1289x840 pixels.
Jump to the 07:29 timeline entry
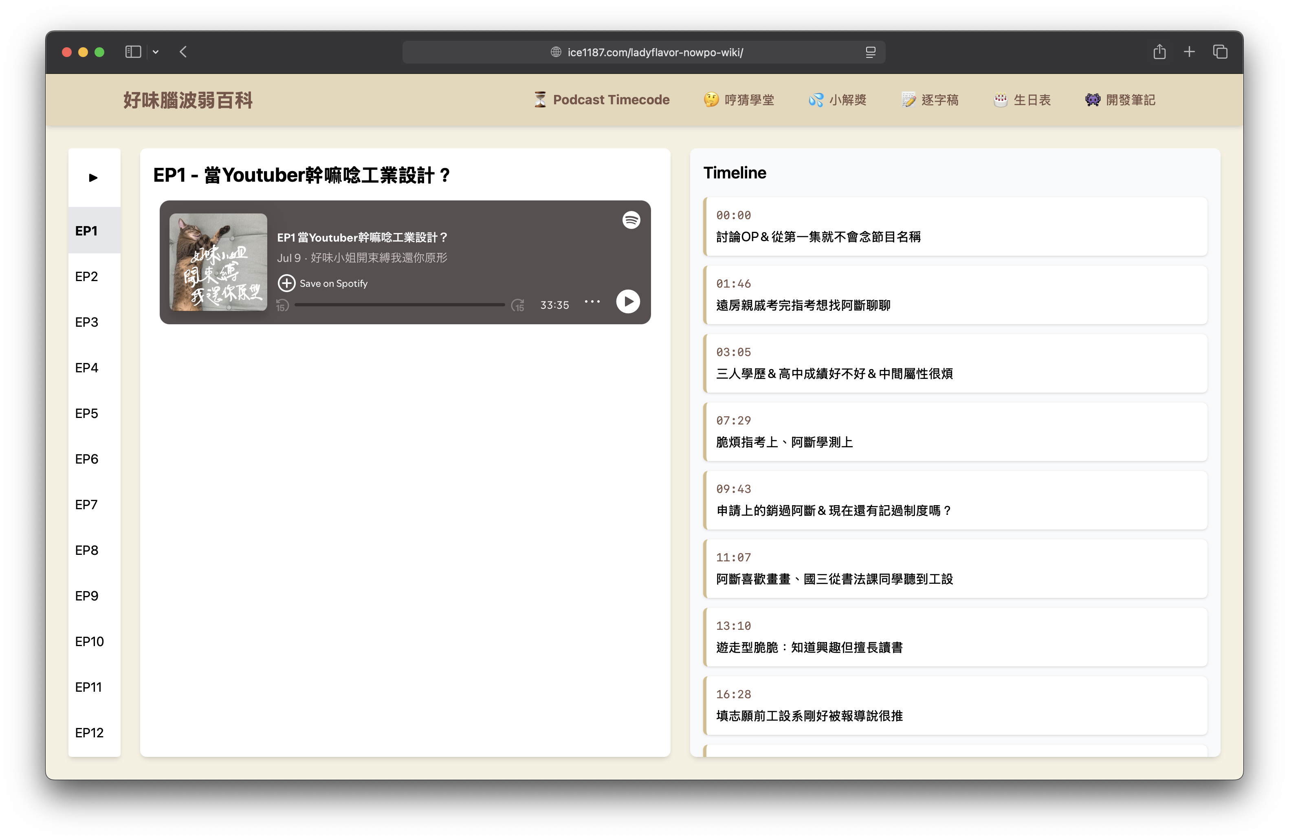point(955,432)
